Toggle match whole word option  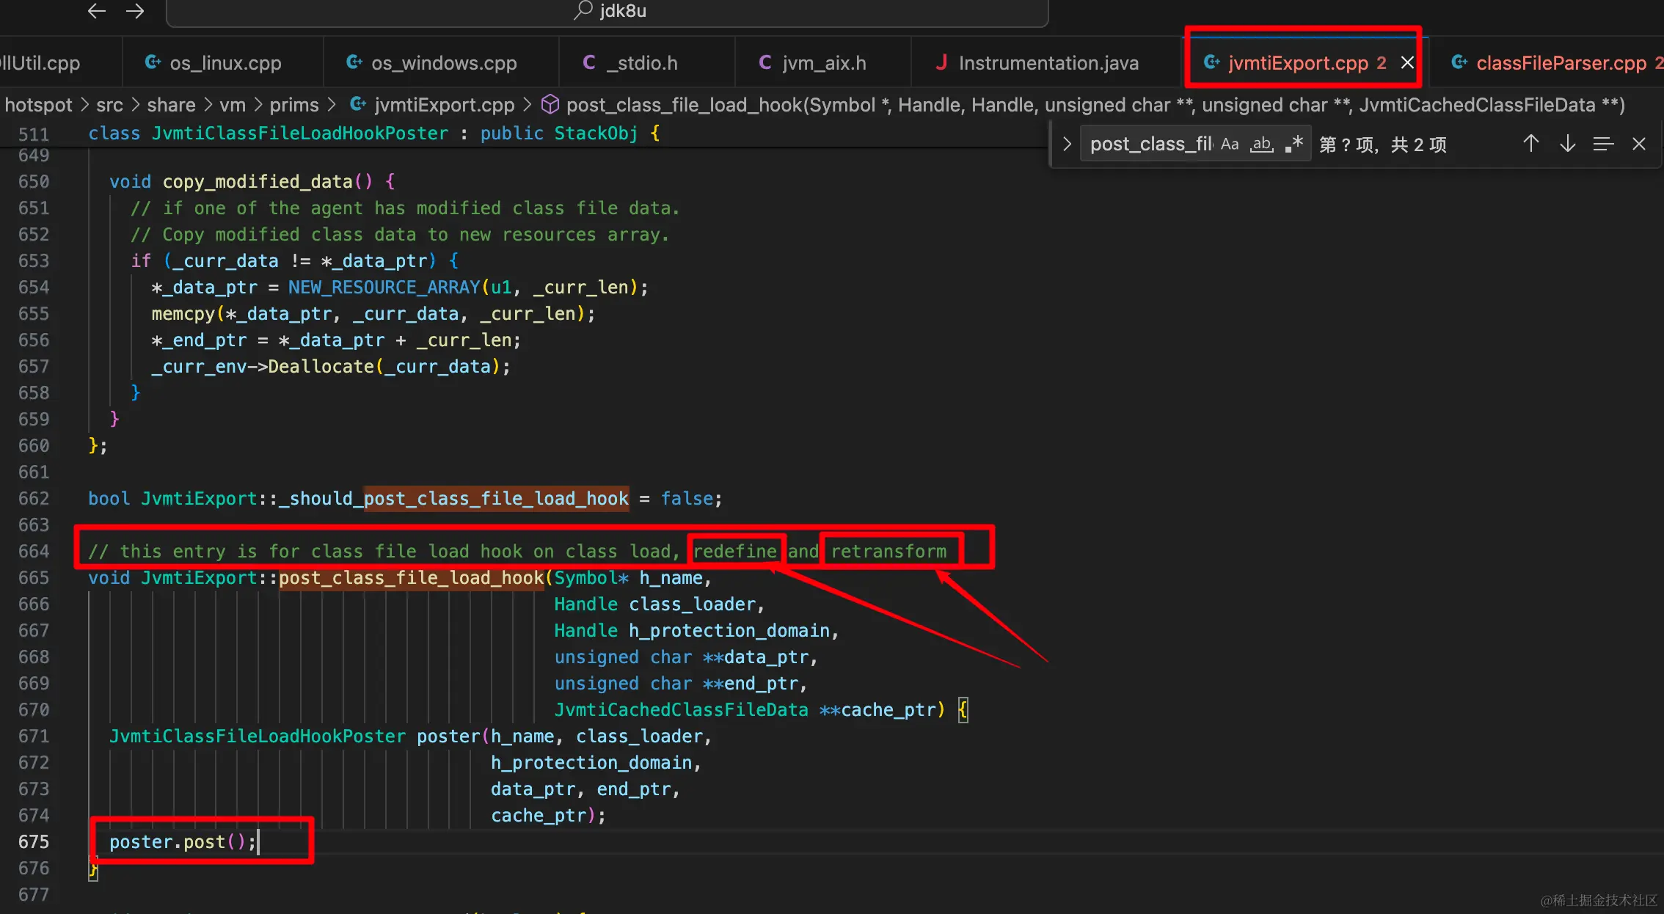coord(1261,144)
